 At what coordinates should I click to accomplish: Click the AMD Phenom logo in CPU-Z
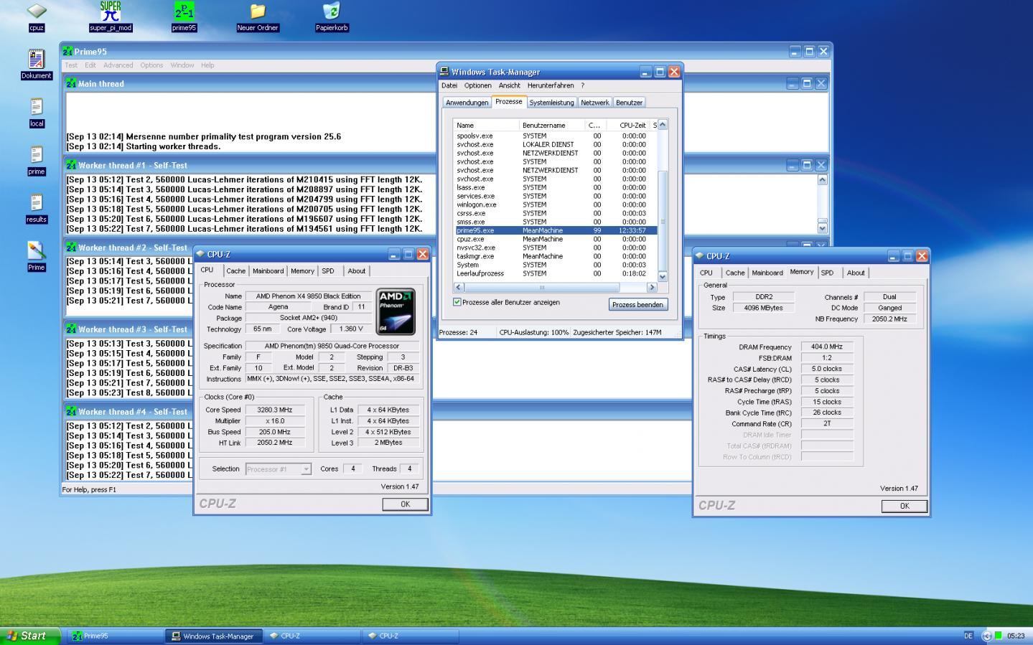[x=396, y=311]
